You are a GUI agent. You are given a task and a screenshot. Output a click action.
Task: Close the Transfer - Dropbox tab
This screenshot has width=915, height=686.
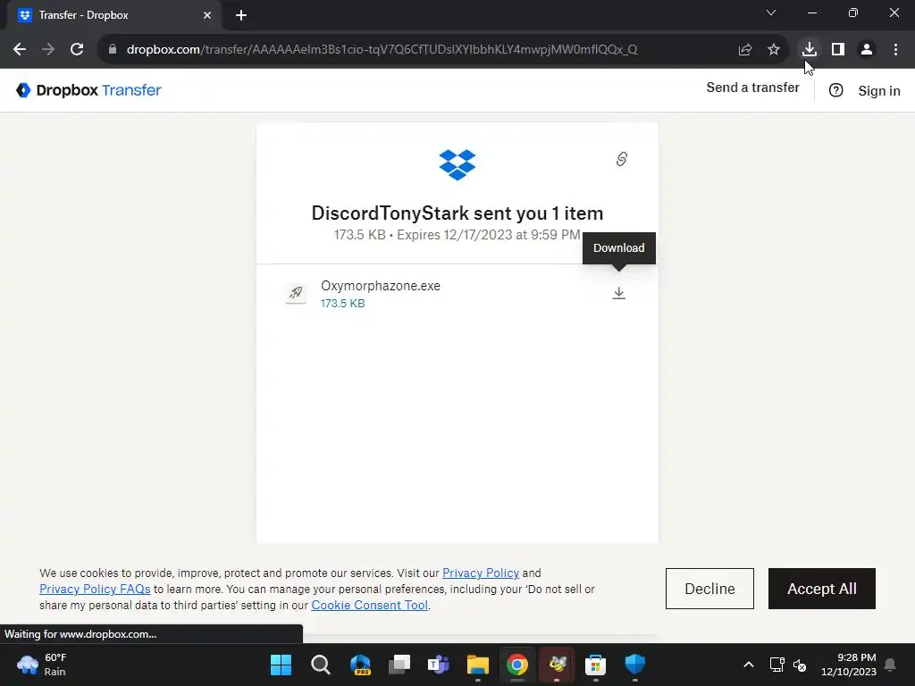207,15
